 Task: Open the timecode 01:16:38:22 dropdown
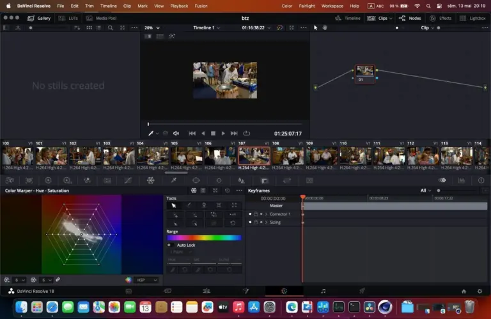click(256, 27)
